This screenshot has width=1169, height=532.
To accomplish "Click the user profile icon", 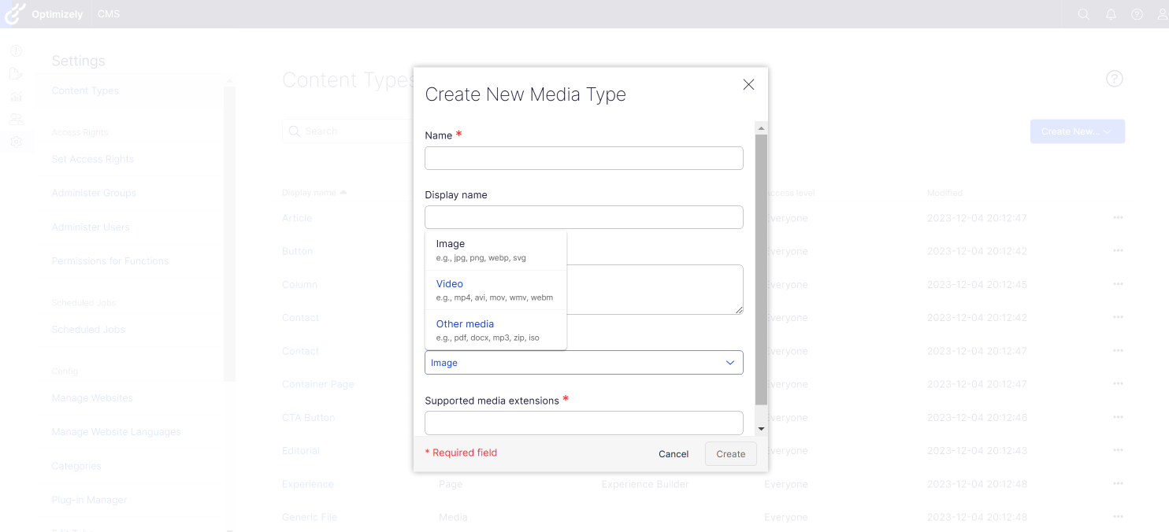I will click(x=1161, y=14).
